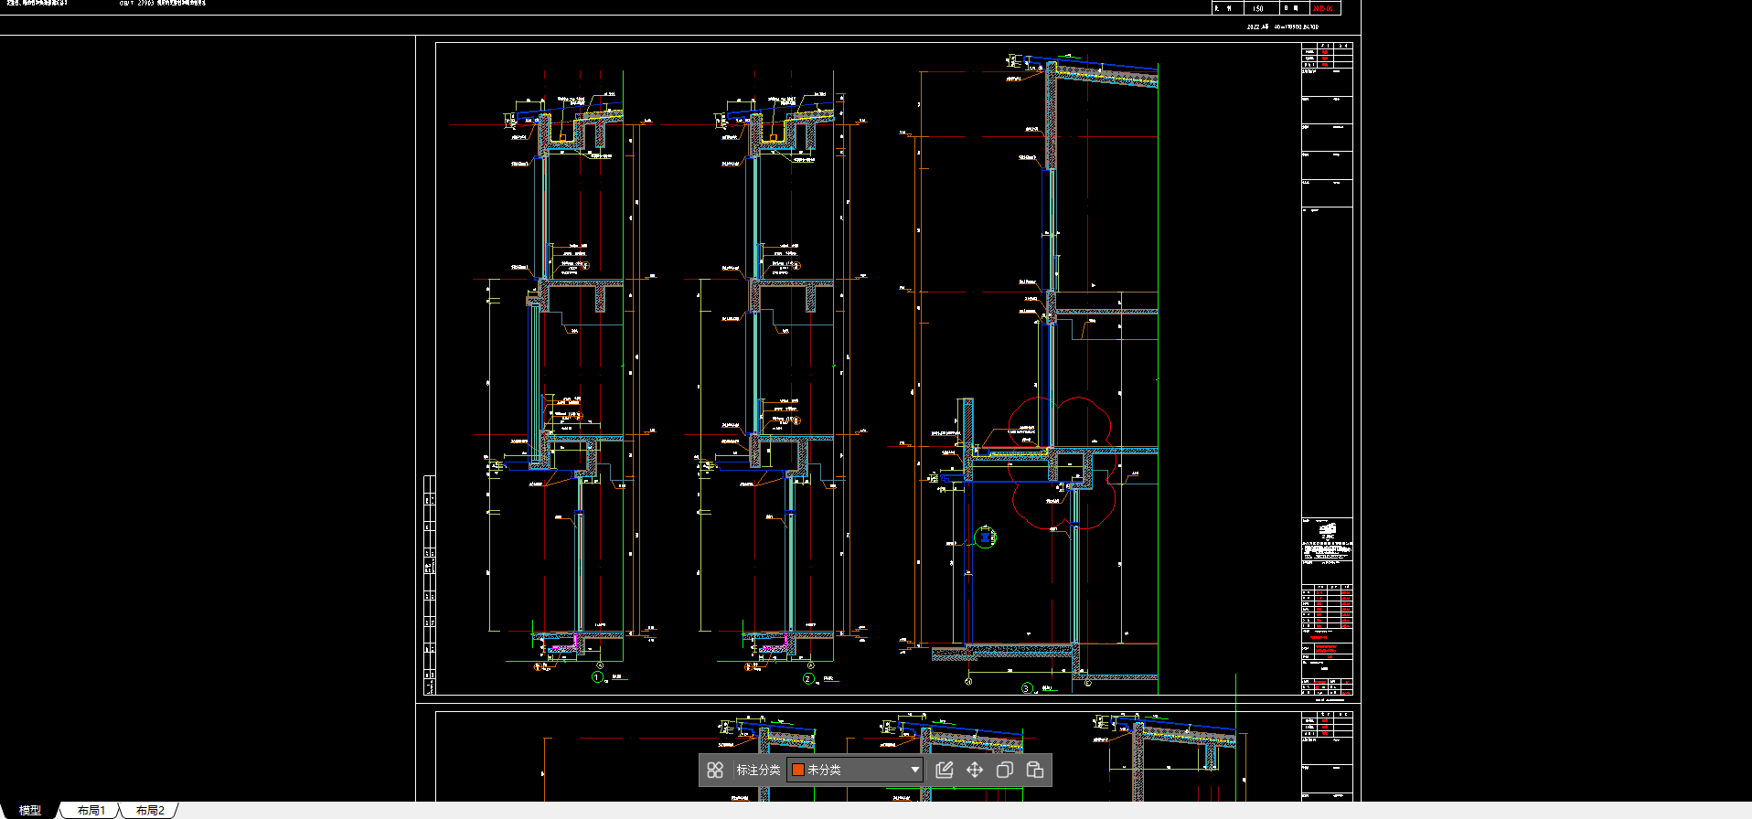
Task: Expand the 未分类 category dropdown
Action: pos(855,770)
